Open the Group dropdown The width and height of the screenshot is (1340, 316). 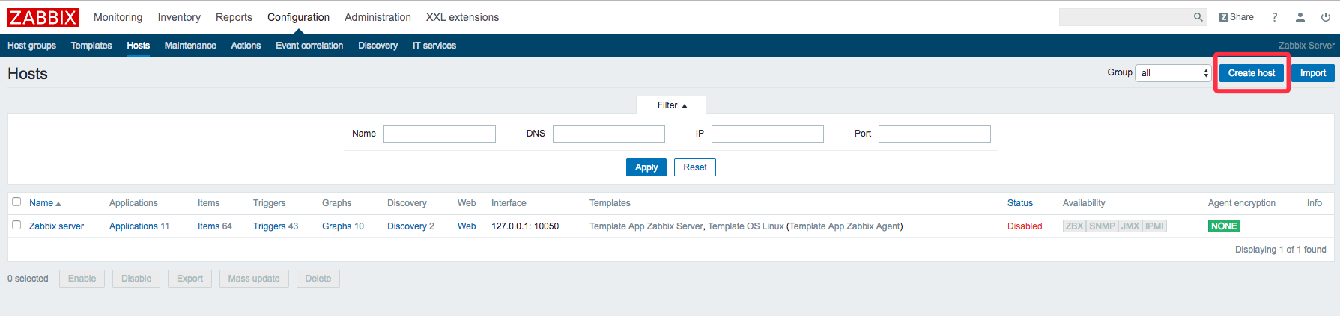(1173, 73)
